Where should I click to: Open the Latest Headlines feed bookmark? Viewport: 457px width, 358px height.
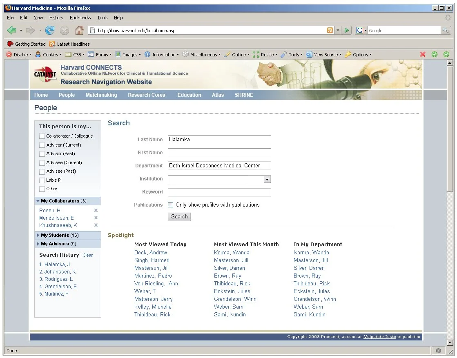[69, 44]
